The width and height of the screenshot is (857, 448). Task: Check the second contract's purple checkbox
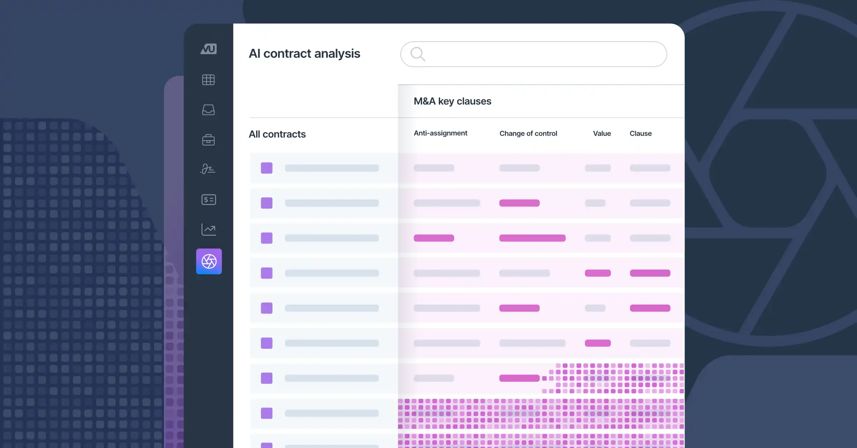[266, 203]
